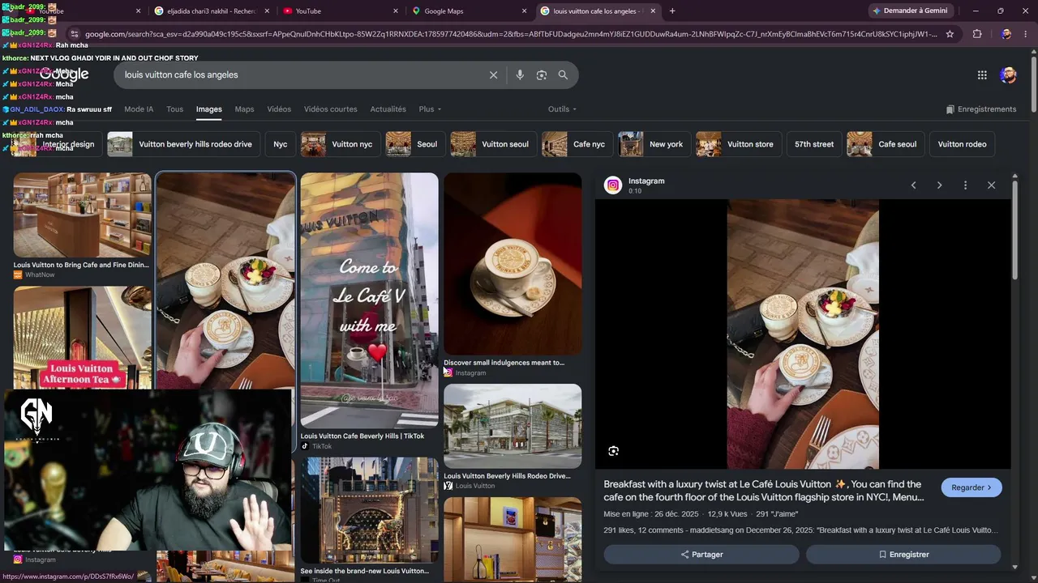The width and height of the screenshot is (1038, 583).
Task: Select the '57th street' filter chip
Action: pyautogui.click(x=813, y=144)
